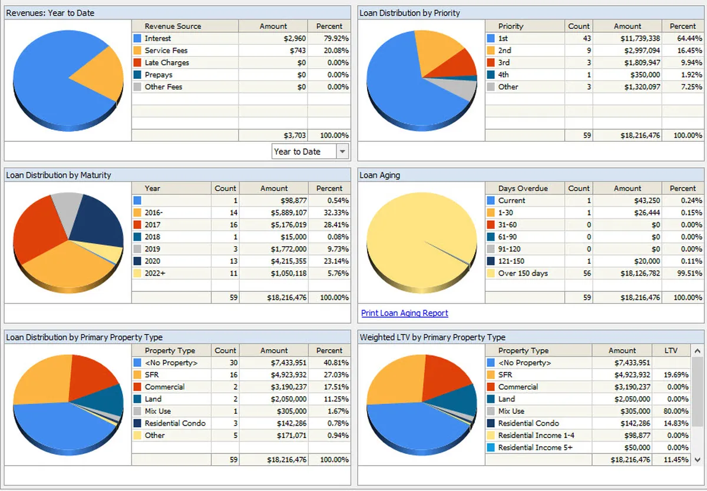Click the blue Interest legend swatch
This screenshot has height=491, width=707.
pyautogui.click(x=137, y=38)
